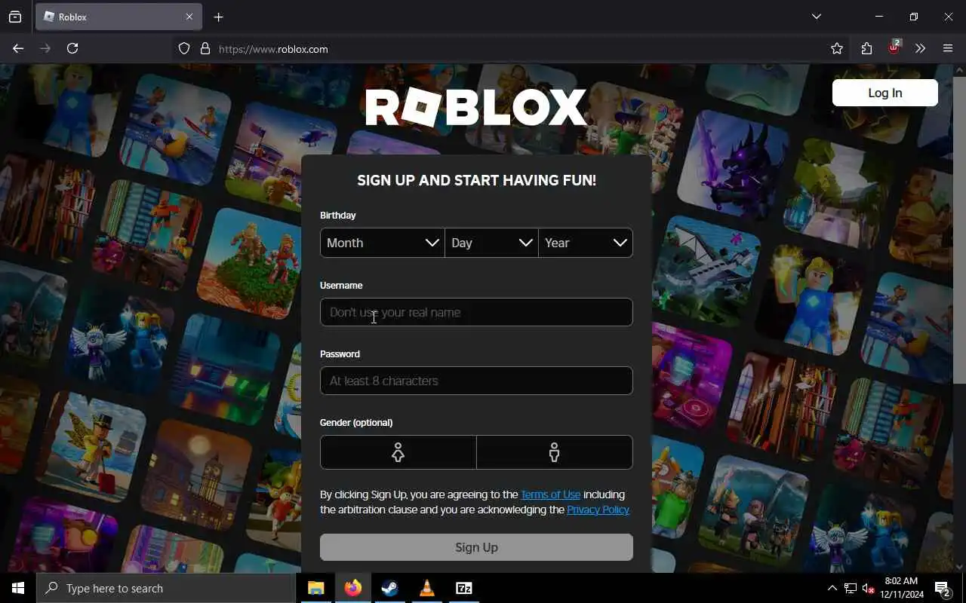Open VLC media player from taskbar

point(427,588)
